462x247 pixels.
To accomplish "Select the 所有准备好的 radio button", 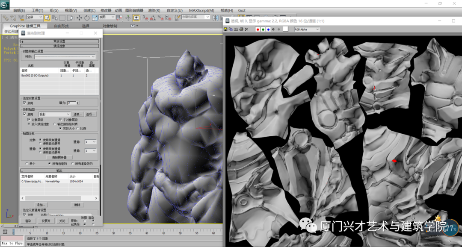I will pos(73,163).
